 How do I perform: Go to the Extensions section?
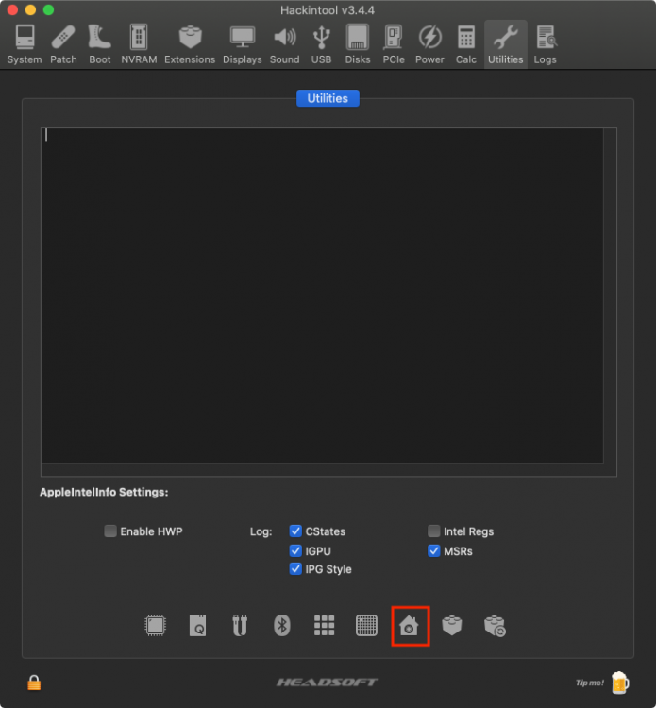pos(190,44)
